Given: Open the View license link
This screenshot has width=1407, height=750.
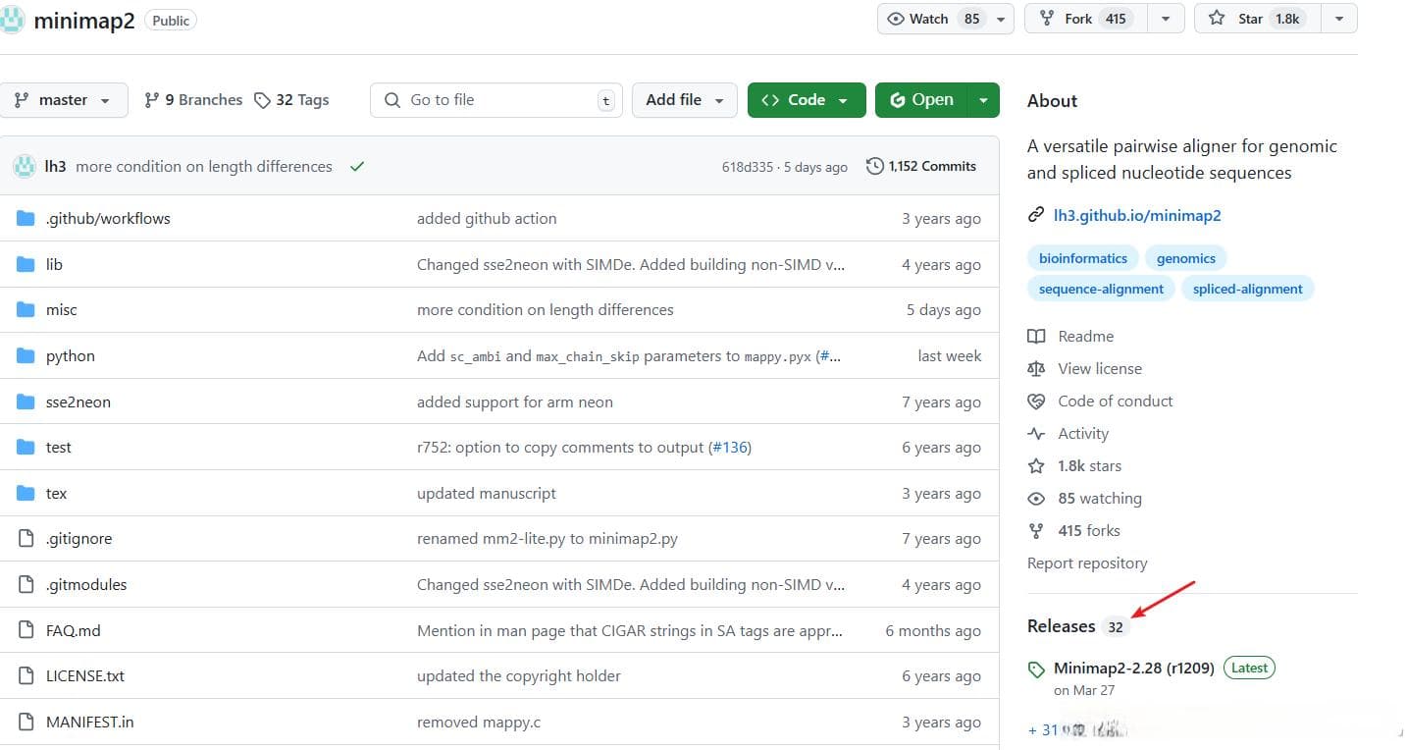Looking at the screenshot, I should [1100, 368].
